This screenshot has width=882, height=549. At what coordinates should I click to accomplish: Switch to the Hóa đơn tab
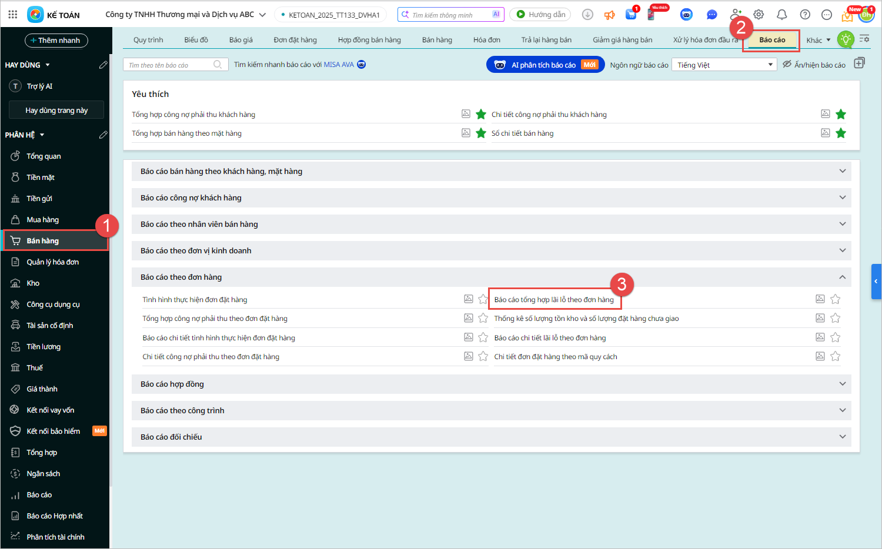(x=486, y=40)
